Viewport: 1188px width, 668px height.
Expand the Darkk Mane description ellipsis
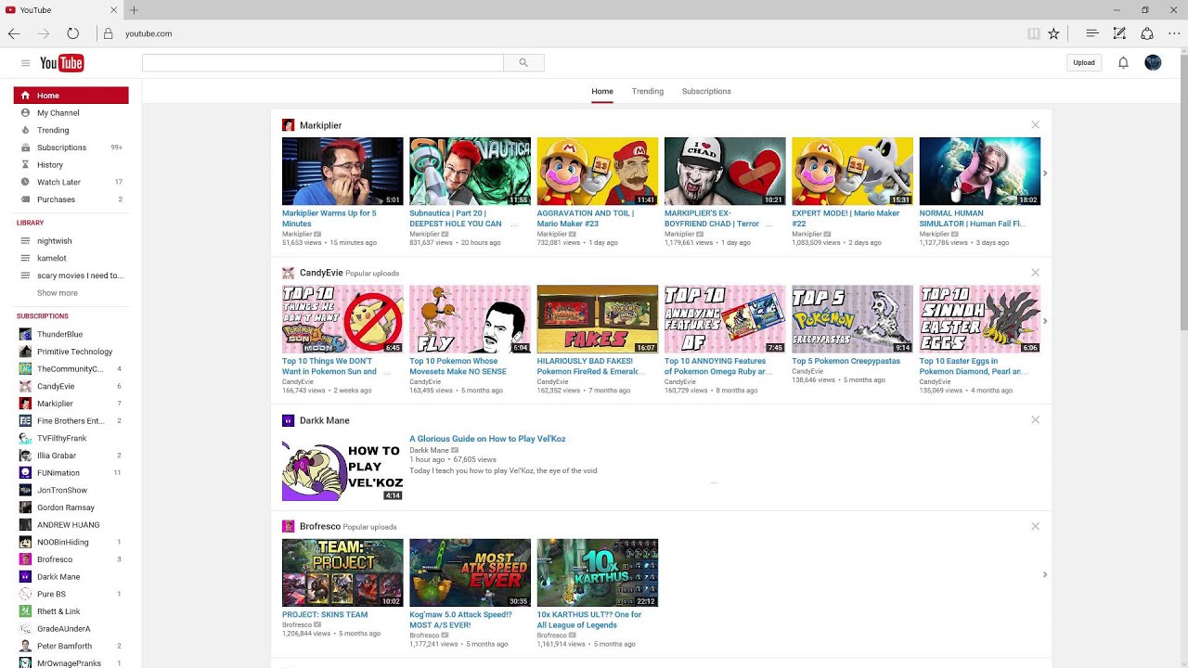coord(714,483)
